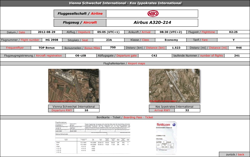Select the date value 2012-08-29
Screen dimensions: 250x157
tap(47, 32)
